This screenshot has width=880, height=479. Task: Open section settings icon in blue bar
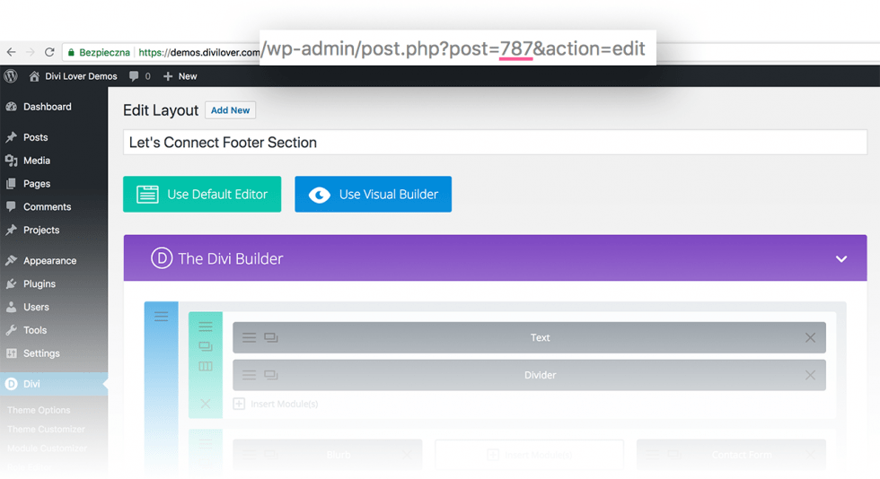tap(161, 317)
